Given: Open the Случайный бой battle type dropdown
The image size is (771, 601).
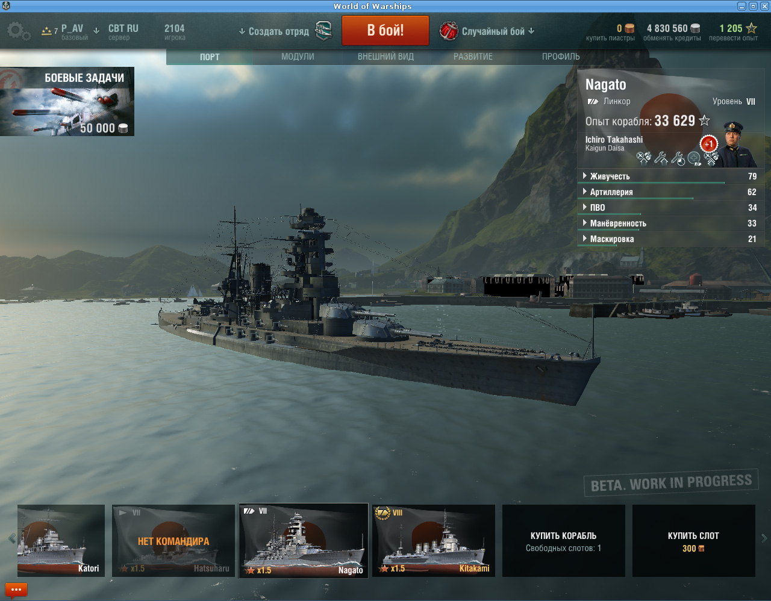Looking at the screenshot, I should (487, 31).
